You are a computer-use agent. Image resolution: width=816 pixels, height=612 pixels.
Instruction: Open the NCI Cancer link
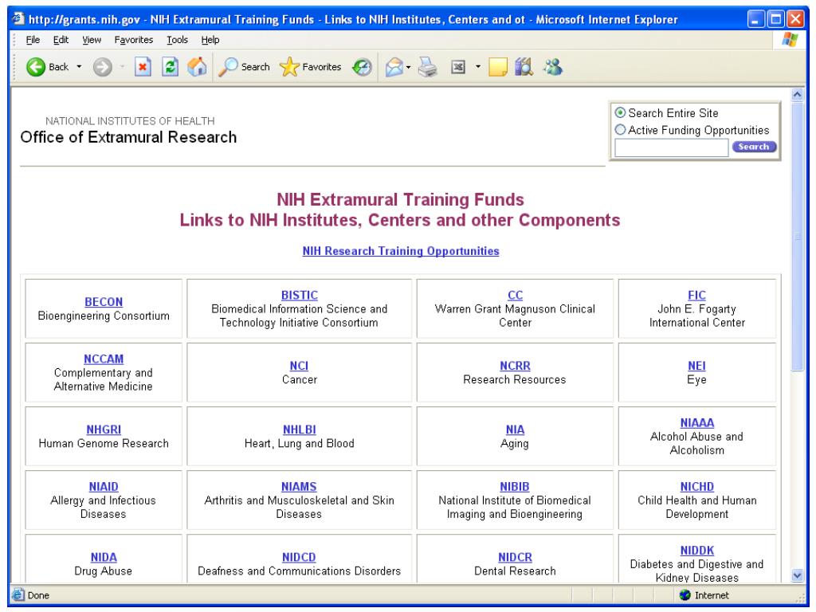click(300, 366)
